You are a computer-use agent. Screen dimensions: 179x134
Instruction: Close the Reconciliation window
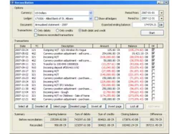click(x=166, y=3)
